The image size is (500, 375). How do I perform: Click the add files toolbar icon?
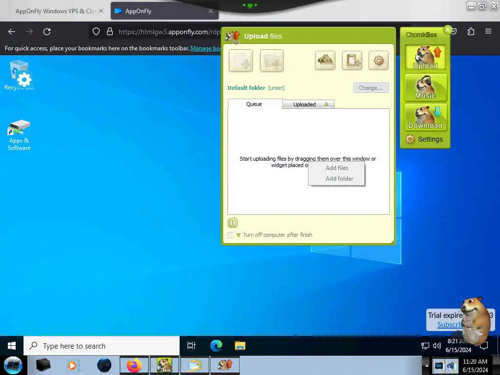(x=241, y=60)
